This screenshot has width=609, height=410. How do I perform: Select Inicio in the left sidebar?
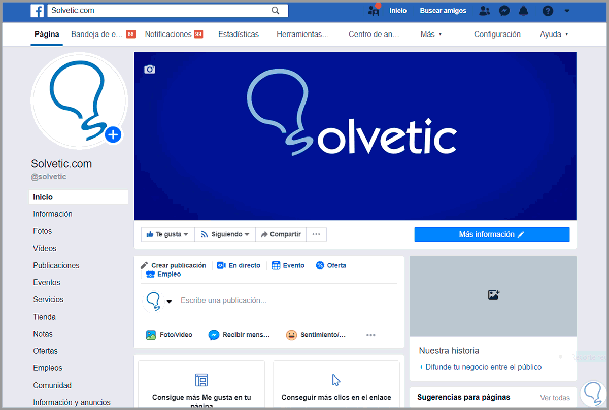(78, 197)
